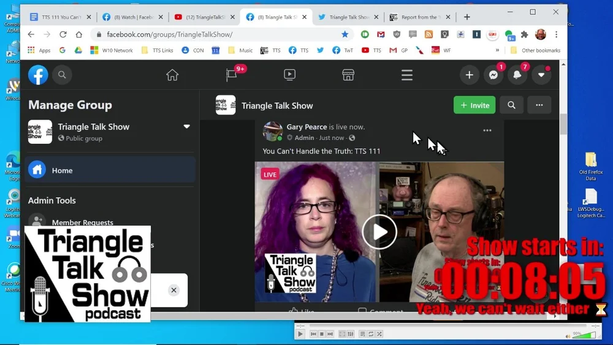Open the Twitter bird bookmark

point(320,50)
